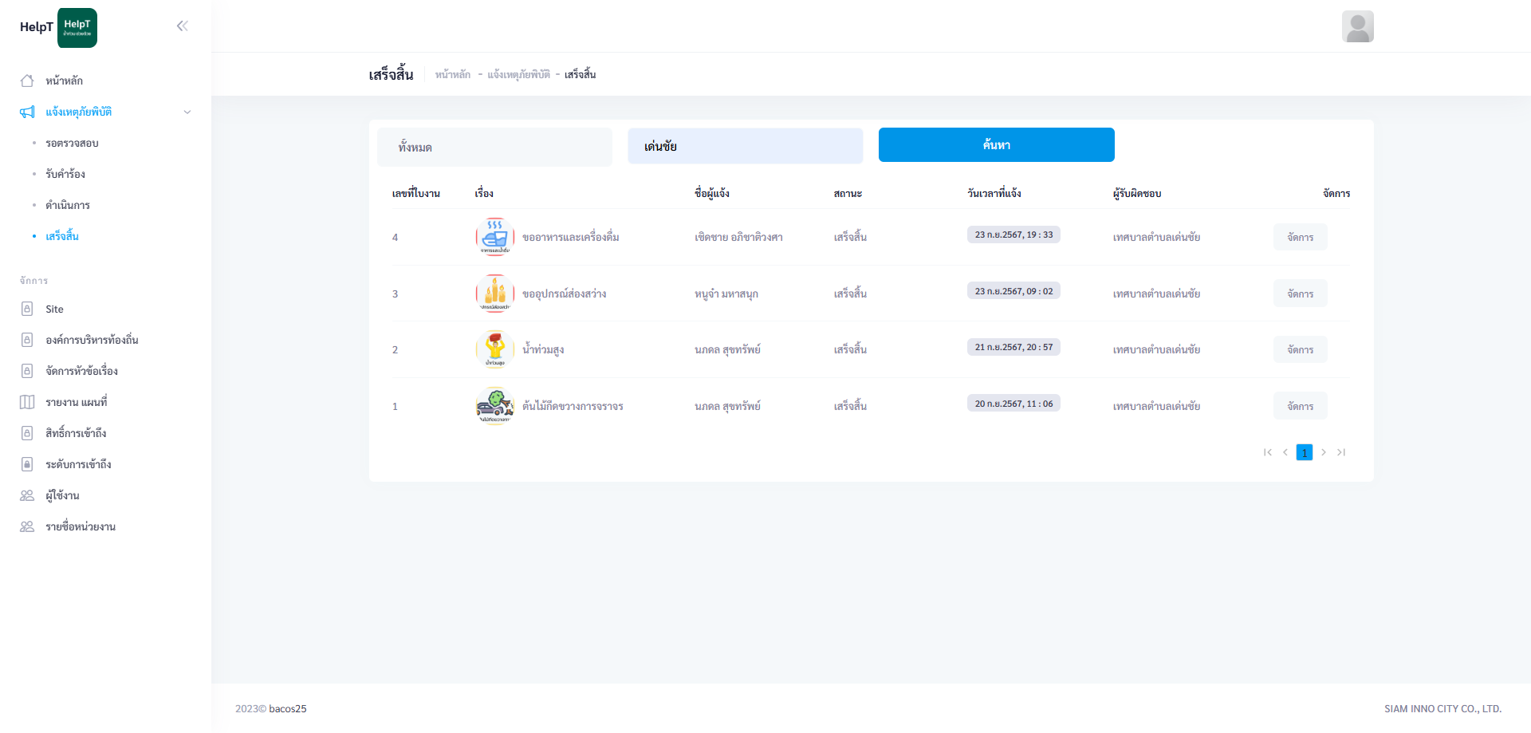Click the food and drink topic icon

point(495,237)
